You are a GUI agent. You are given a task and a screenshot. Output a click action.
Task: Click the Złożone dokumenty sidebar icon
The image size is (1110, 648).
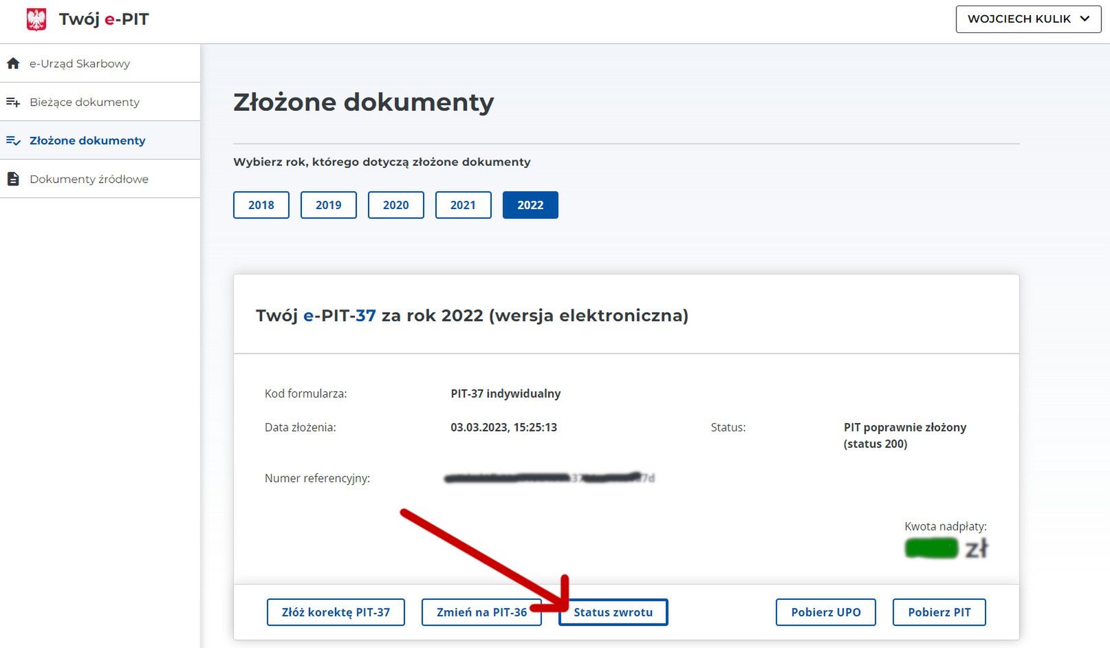point(12,140)
